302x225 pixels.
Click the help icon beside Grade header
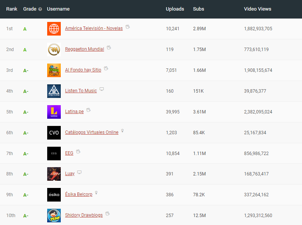[40, 9]
